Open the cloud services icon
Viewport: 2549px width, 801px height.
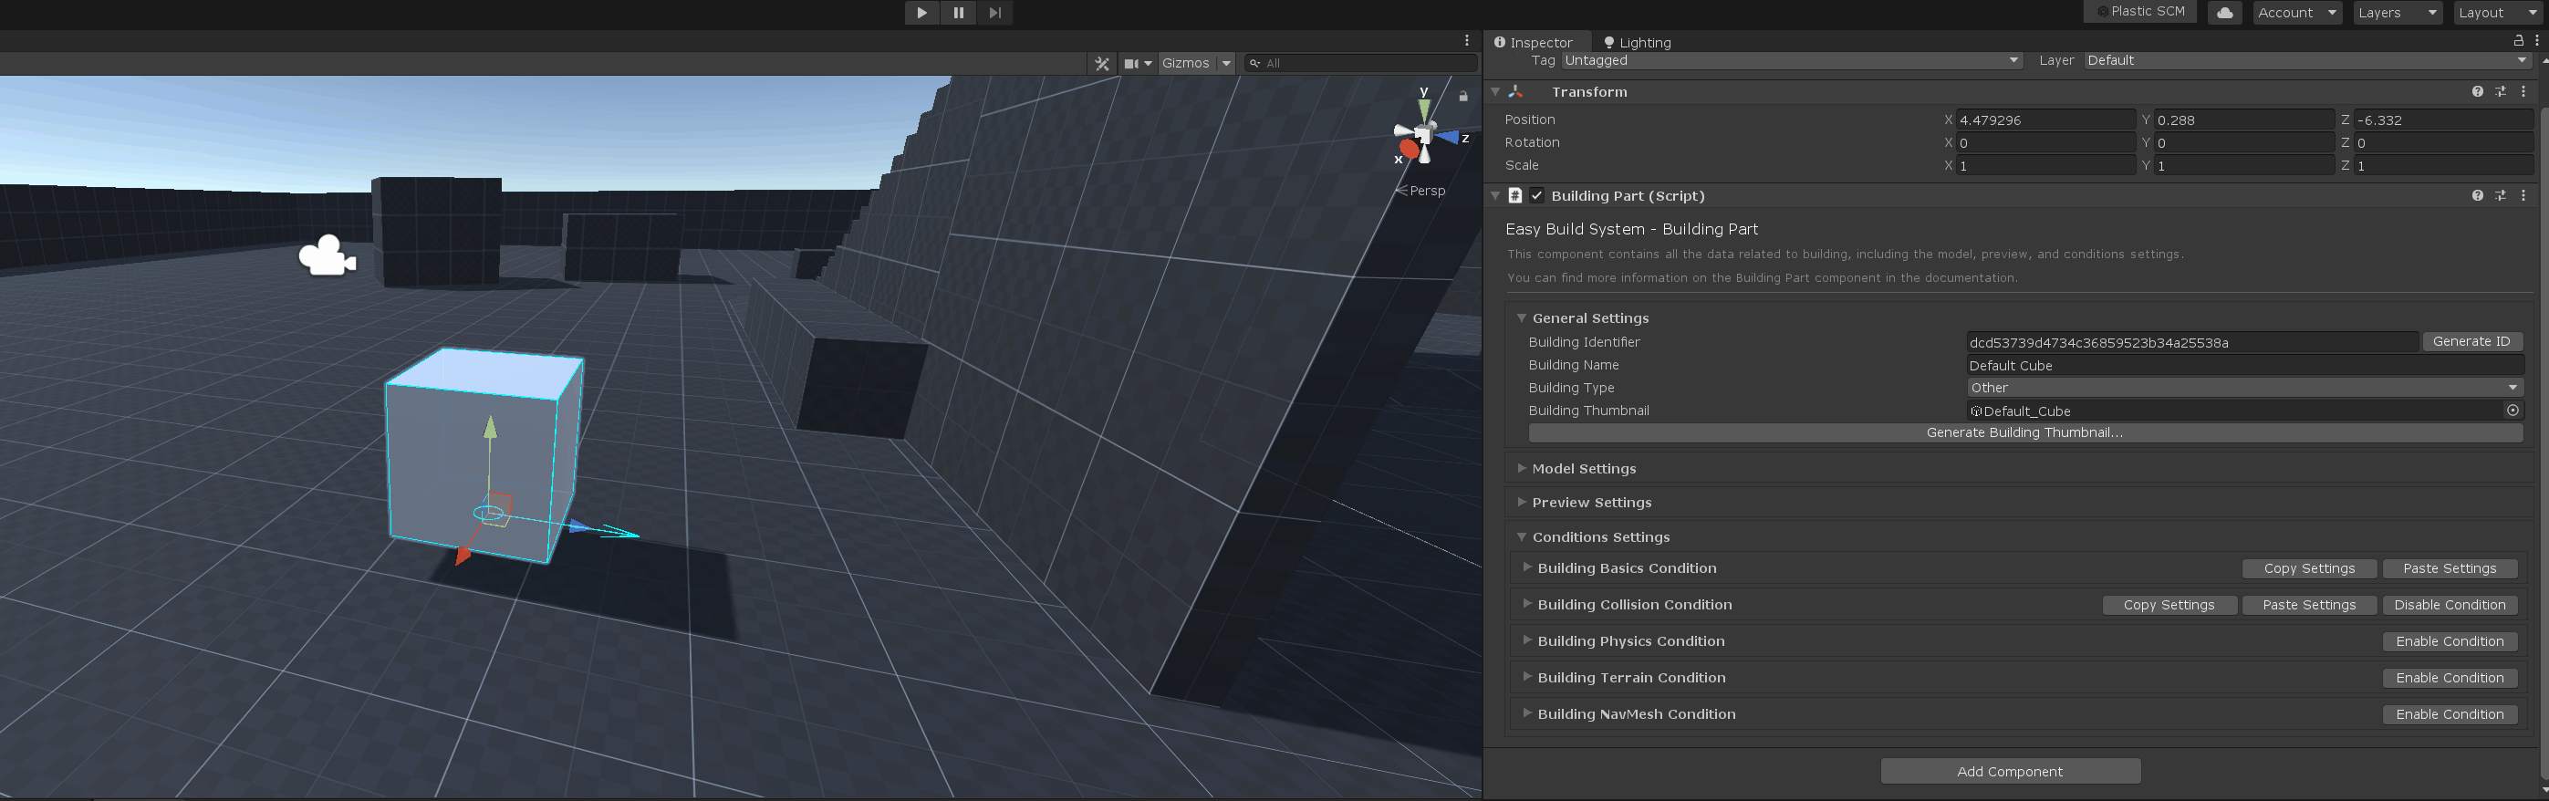[2224, 13]
